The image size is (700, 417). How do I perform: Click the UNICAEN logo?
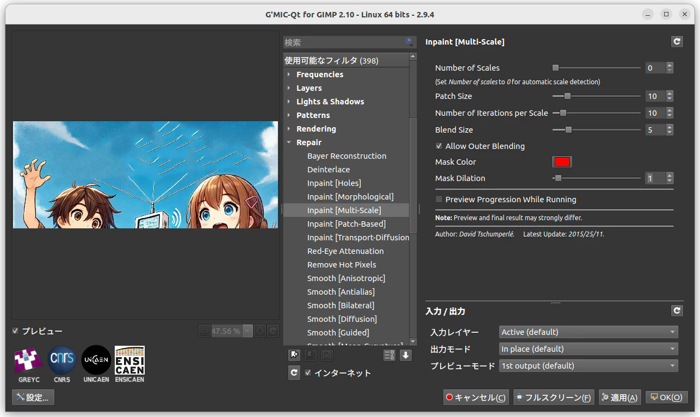(x=96, y=364)
